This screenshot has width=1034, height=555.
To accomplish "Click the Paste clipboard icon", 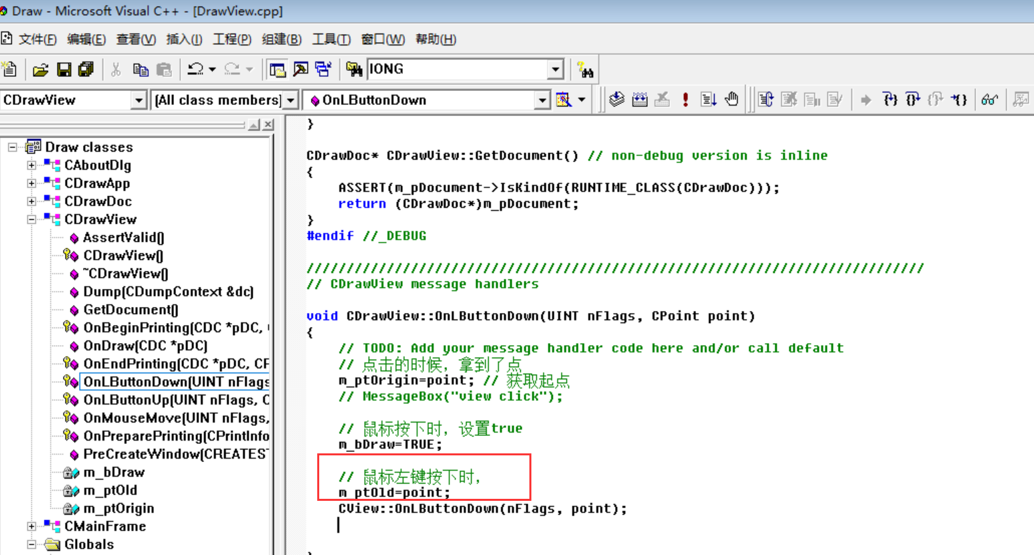I will pyautogui.click(x=163, y=69).
